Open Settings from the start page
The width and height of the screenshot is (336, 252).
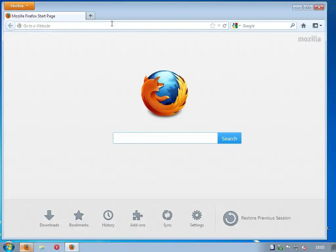point(197,219)
